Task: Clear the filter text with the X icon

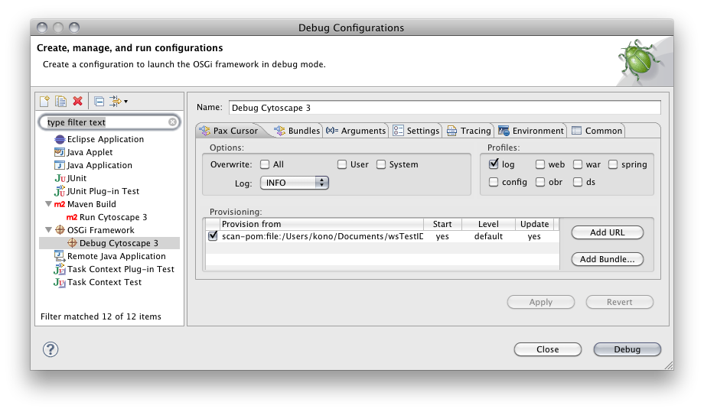Action: tap(173, 122)
